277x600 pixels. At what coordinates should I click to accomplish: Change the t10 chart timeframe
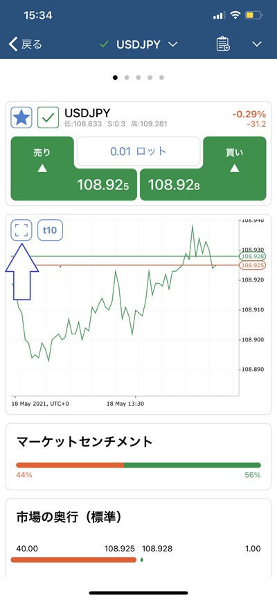(50, 230)
